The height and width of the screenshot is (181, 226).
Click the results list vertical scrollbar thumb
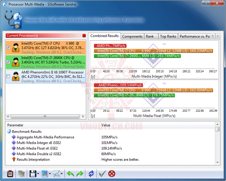pyautogui.click(x=218, y=129)
